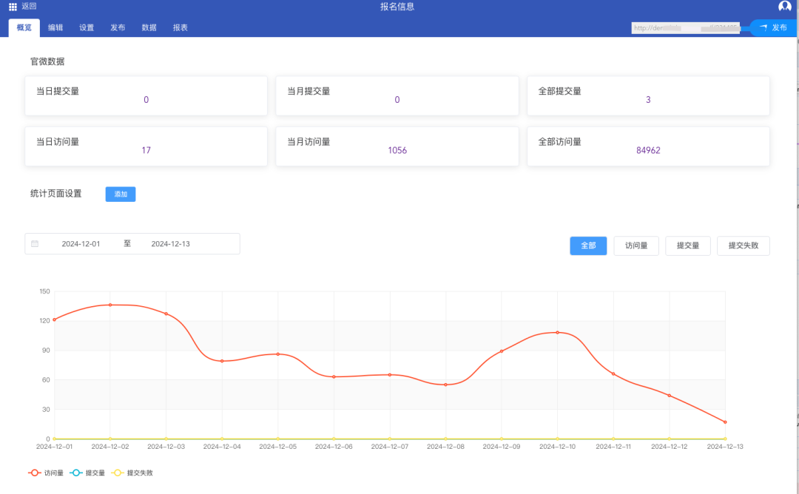Open end date picker 2024-12-13
This screenshot has width=799, height=494.
click(x=170, y=244)
